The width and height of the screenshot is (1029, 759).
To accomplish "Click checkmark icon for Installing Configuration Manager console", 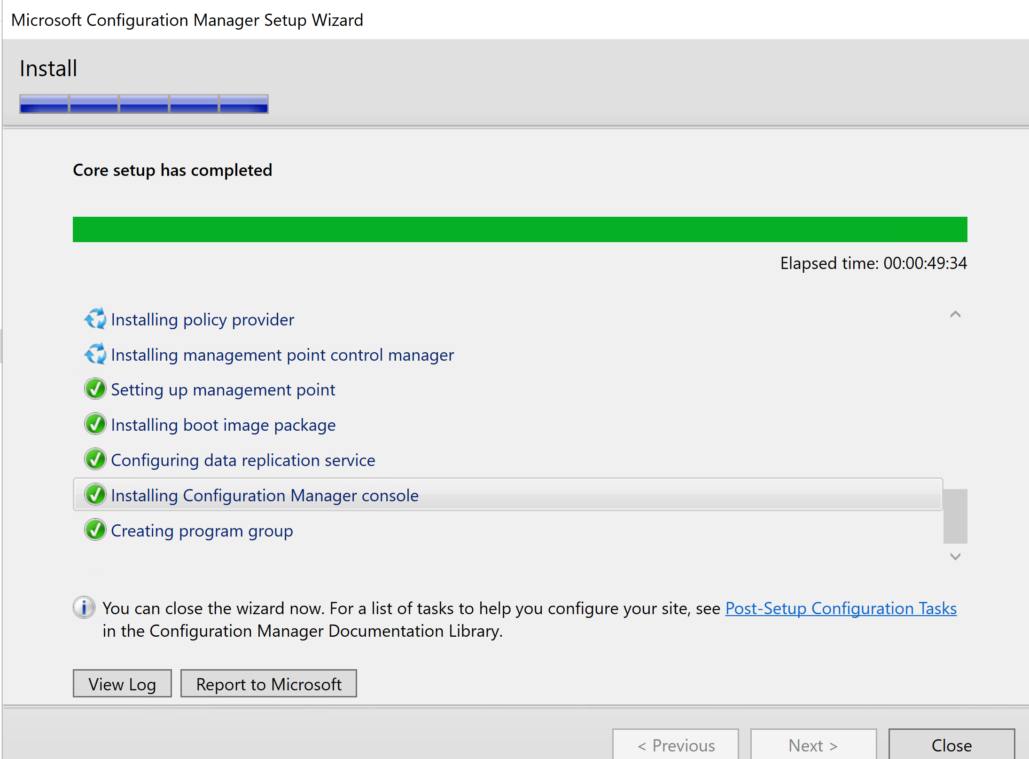I will (95, 495).
